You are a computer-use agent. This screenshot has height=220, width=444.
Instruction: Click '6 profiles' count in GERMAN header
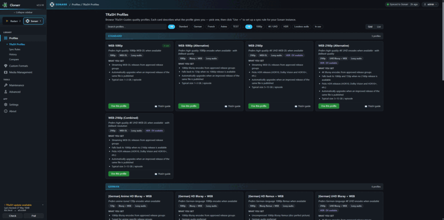[376, 187]
